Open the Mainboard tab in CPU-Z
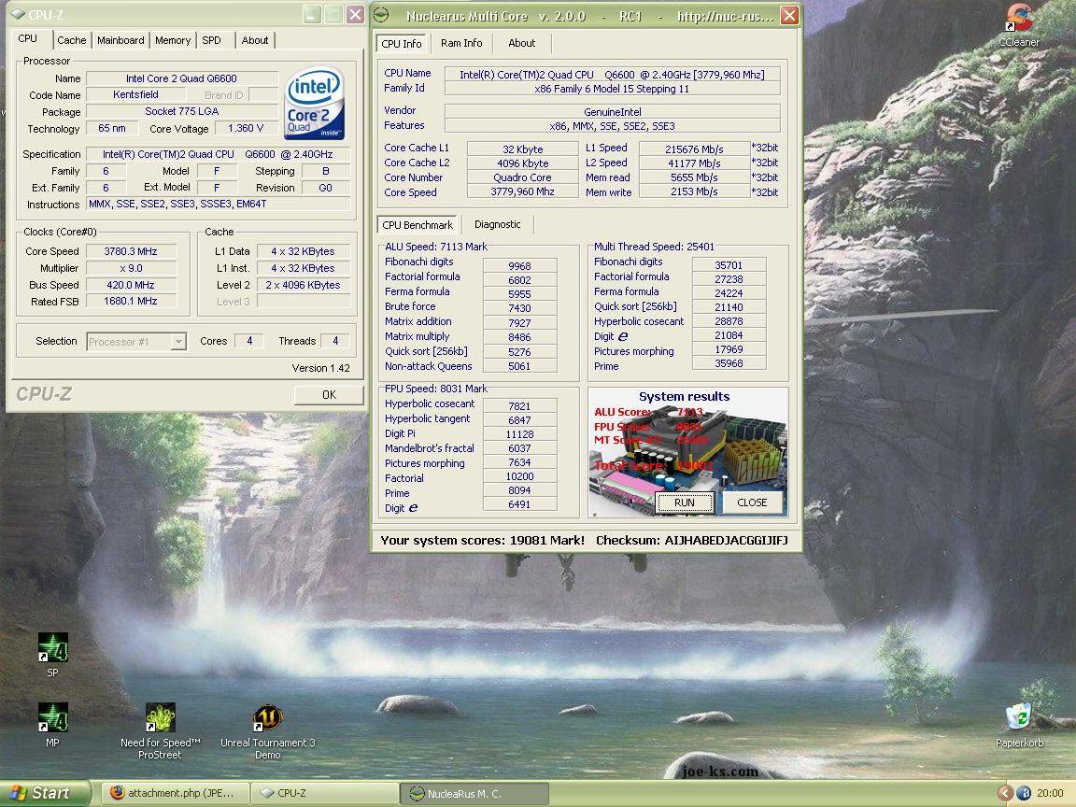 tap(120, 40)
